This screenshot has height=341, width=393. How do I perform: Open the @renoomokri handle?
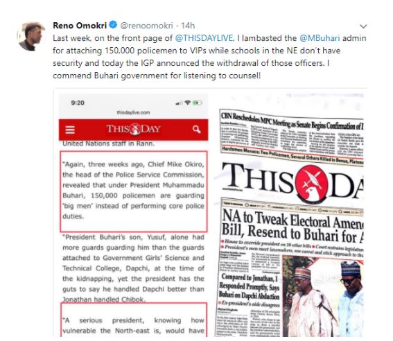point(147,26)
